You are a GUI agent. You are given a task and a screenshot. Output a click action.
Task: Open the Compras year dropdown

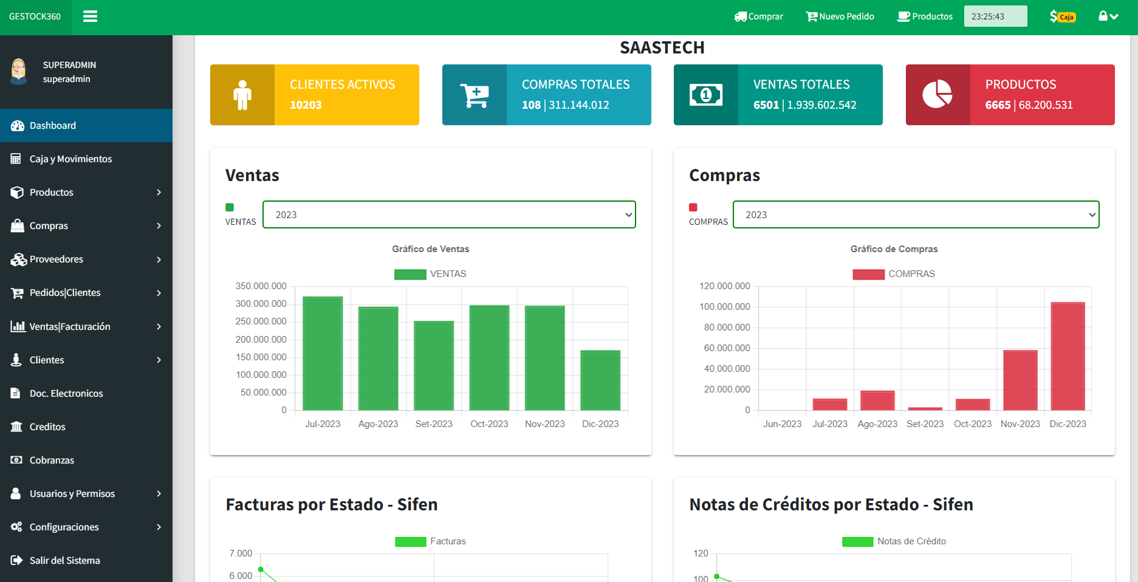click(916, 214)
